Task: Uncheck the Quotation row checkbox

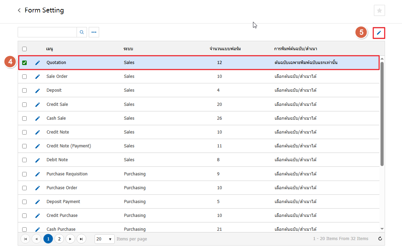Action: coord(25,63)
